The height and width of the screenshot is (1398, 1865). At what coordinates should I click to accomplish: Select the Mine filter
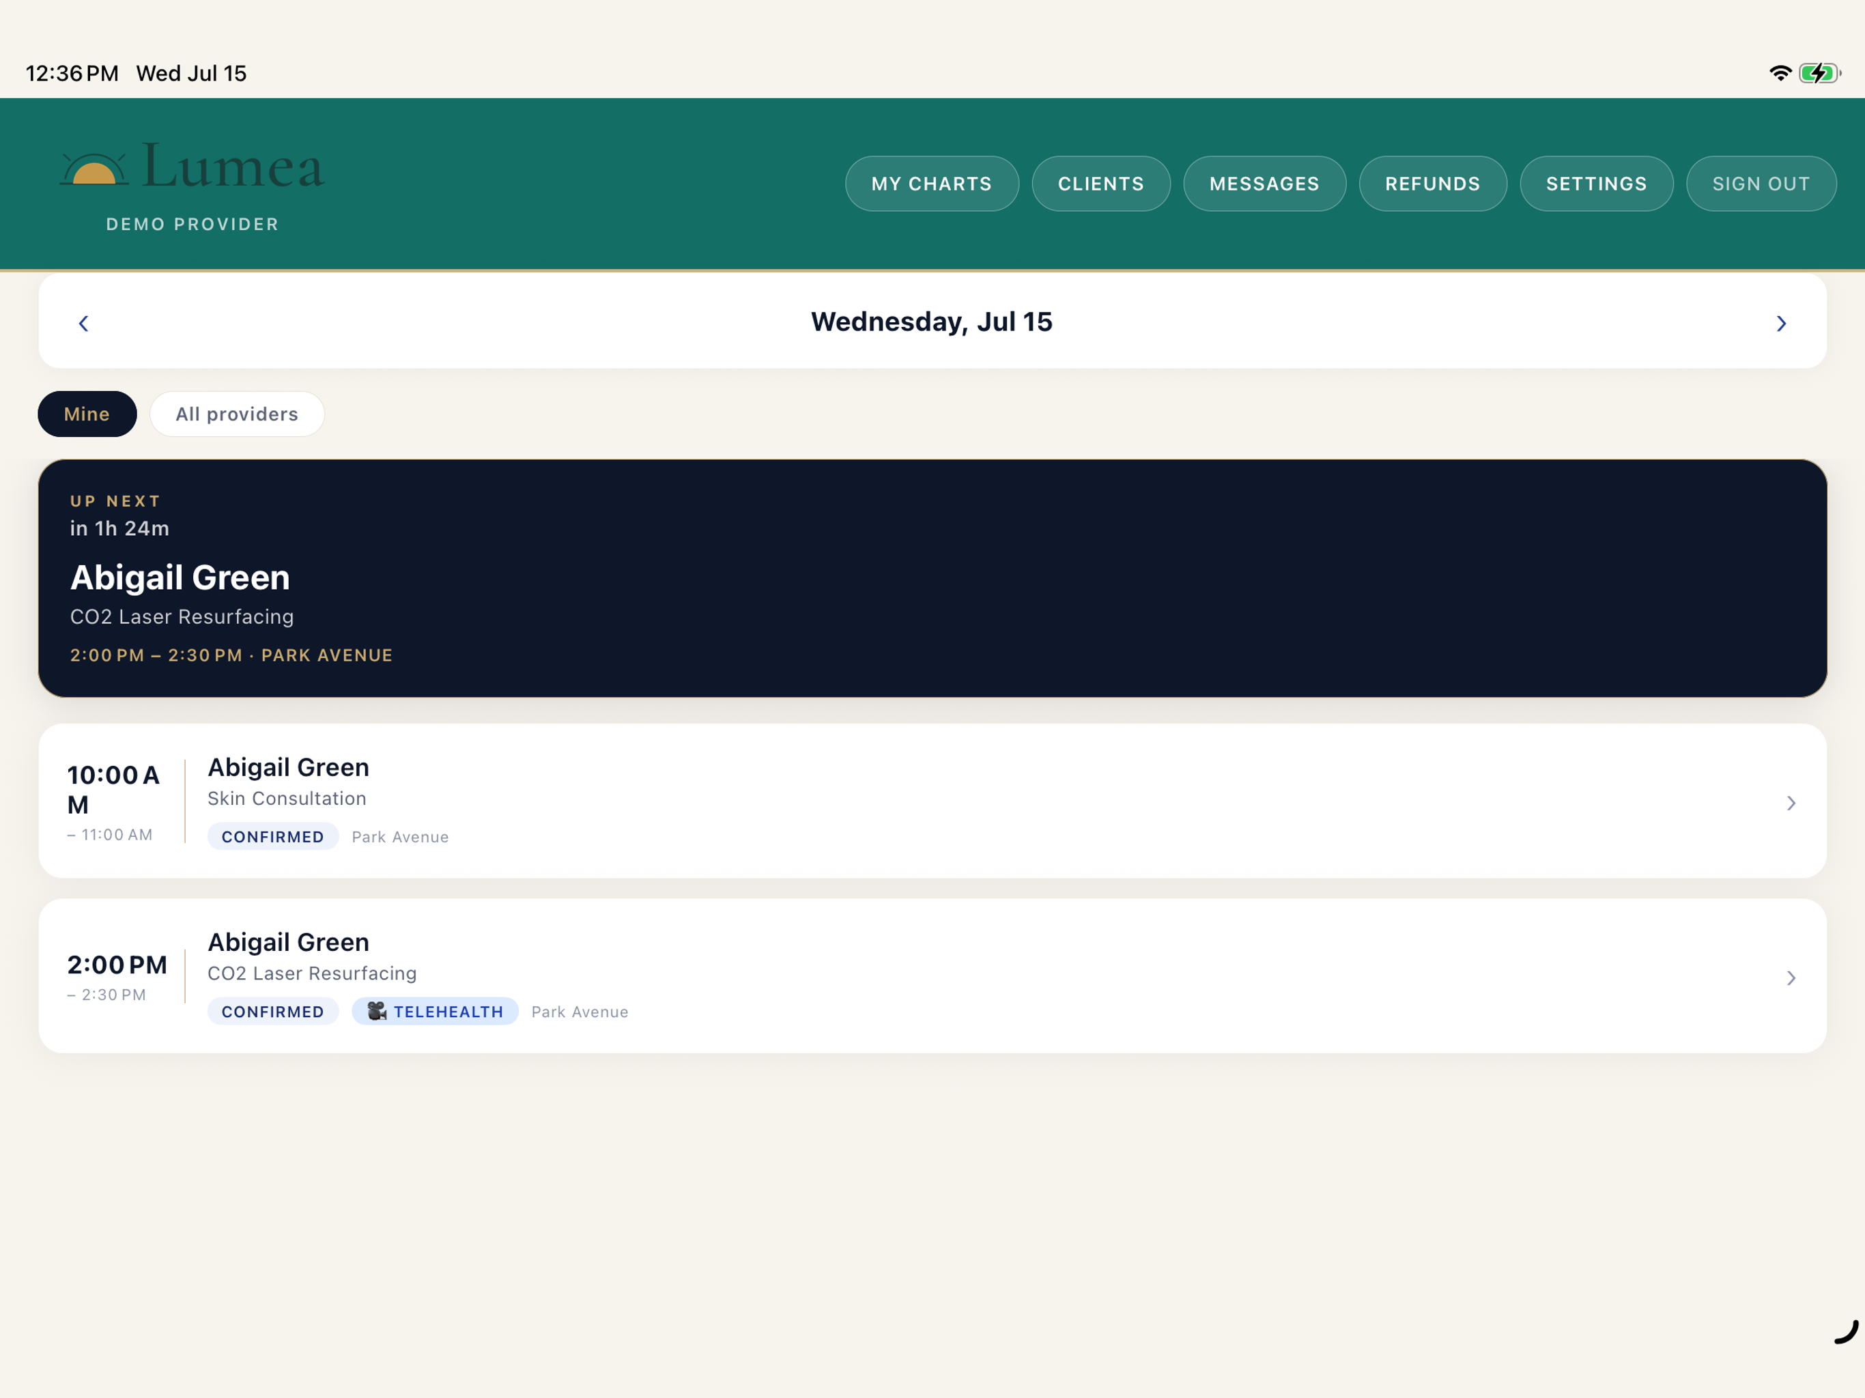pyautogui.click(x=87, y=414)
